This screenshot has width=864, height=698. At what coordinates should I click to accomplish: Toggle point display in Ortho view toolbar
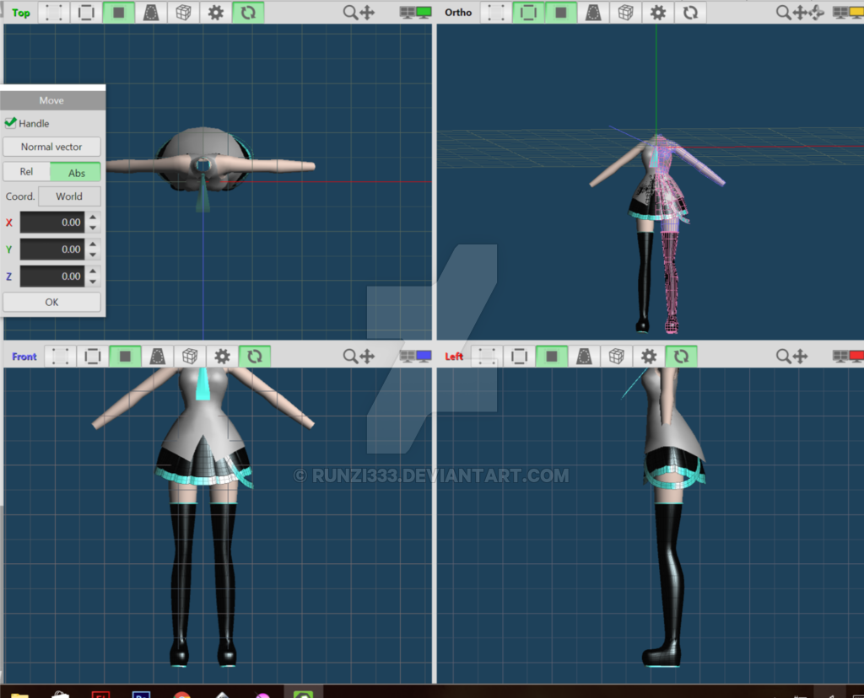click(x=496, y=12)
